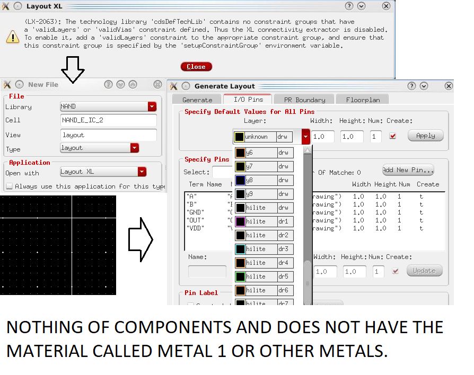Select layer y7 drw in list
Image resolution: width=474 pixels, height=375 pixels.
coord(264,166)
